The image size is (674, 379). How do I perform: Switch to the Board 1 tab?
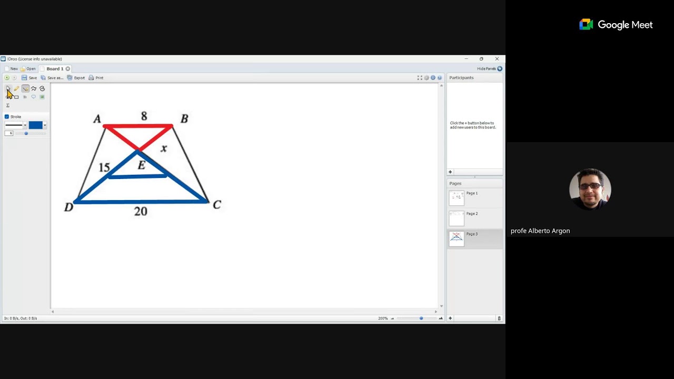coord(55,69)
